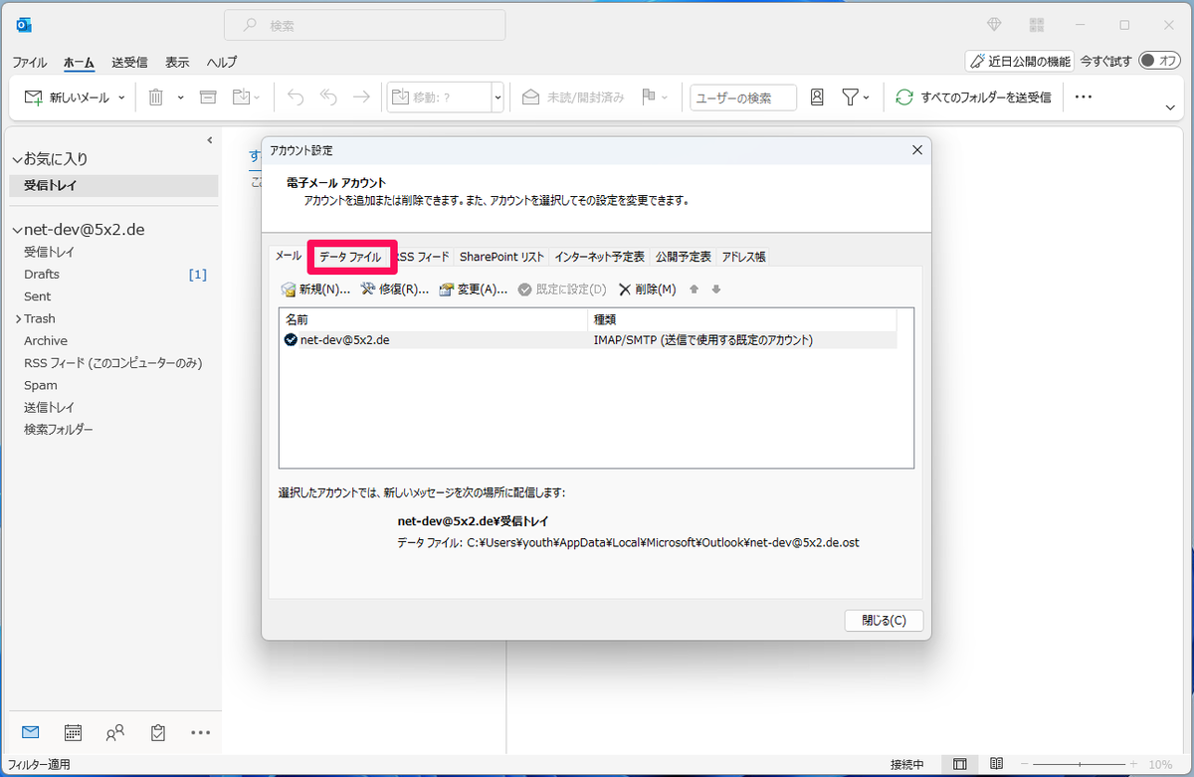Toggle the 今すぐ試す switch
The image size is (1194, 777).
point(1160,61)
